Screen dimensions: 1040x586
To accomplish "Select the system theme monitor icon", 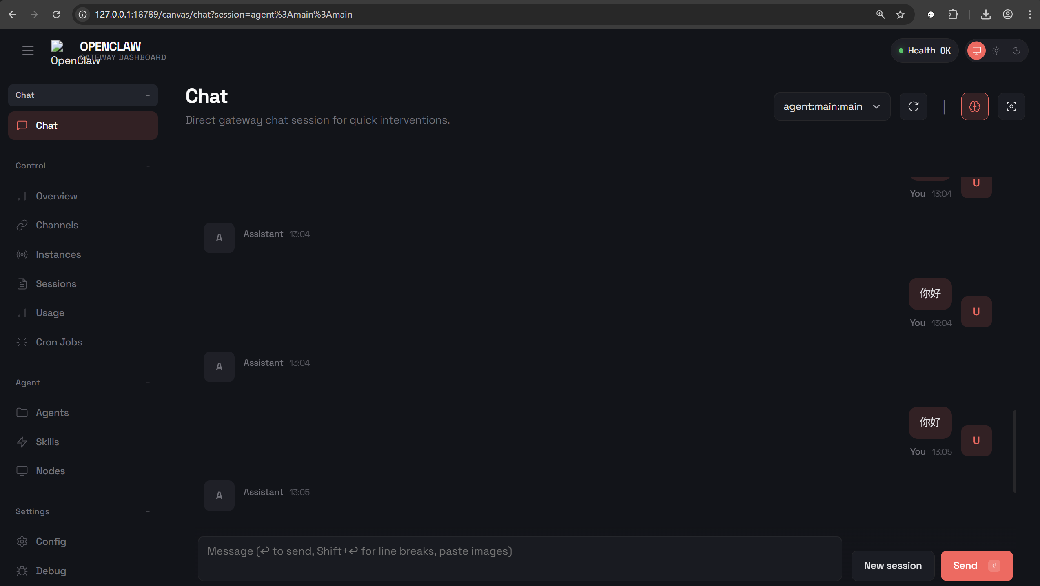I will [977, 51].
